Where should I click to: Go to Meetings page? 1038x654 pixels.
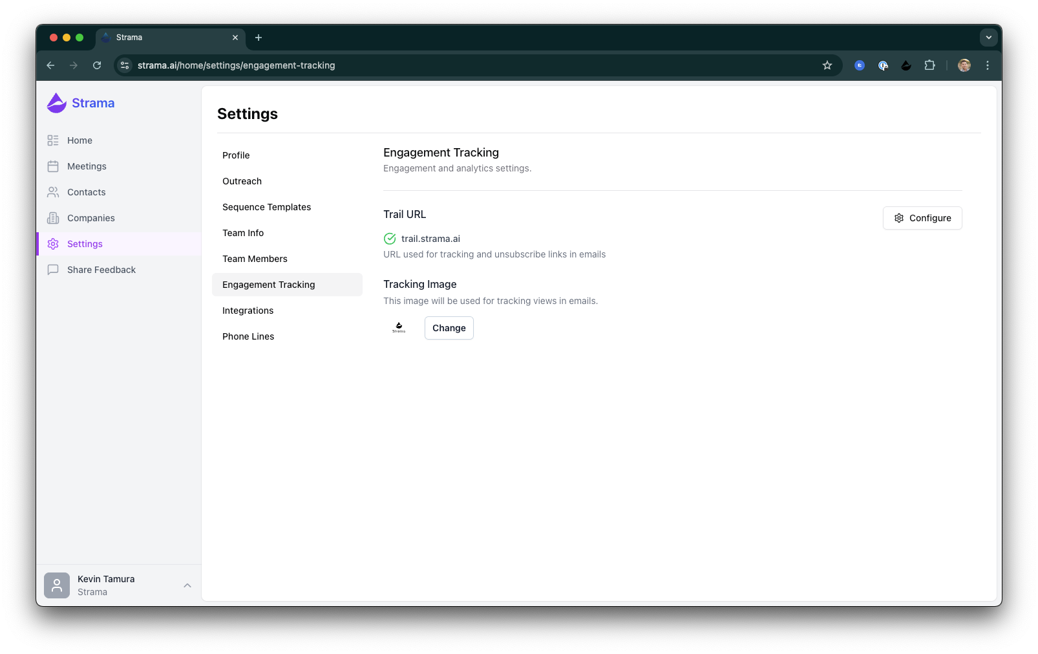[118, 166]
